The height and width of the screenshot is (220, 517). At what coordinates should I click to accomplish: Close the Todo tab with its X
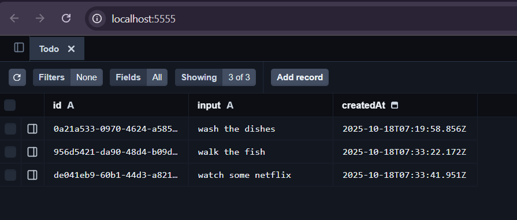coord(71,49)
